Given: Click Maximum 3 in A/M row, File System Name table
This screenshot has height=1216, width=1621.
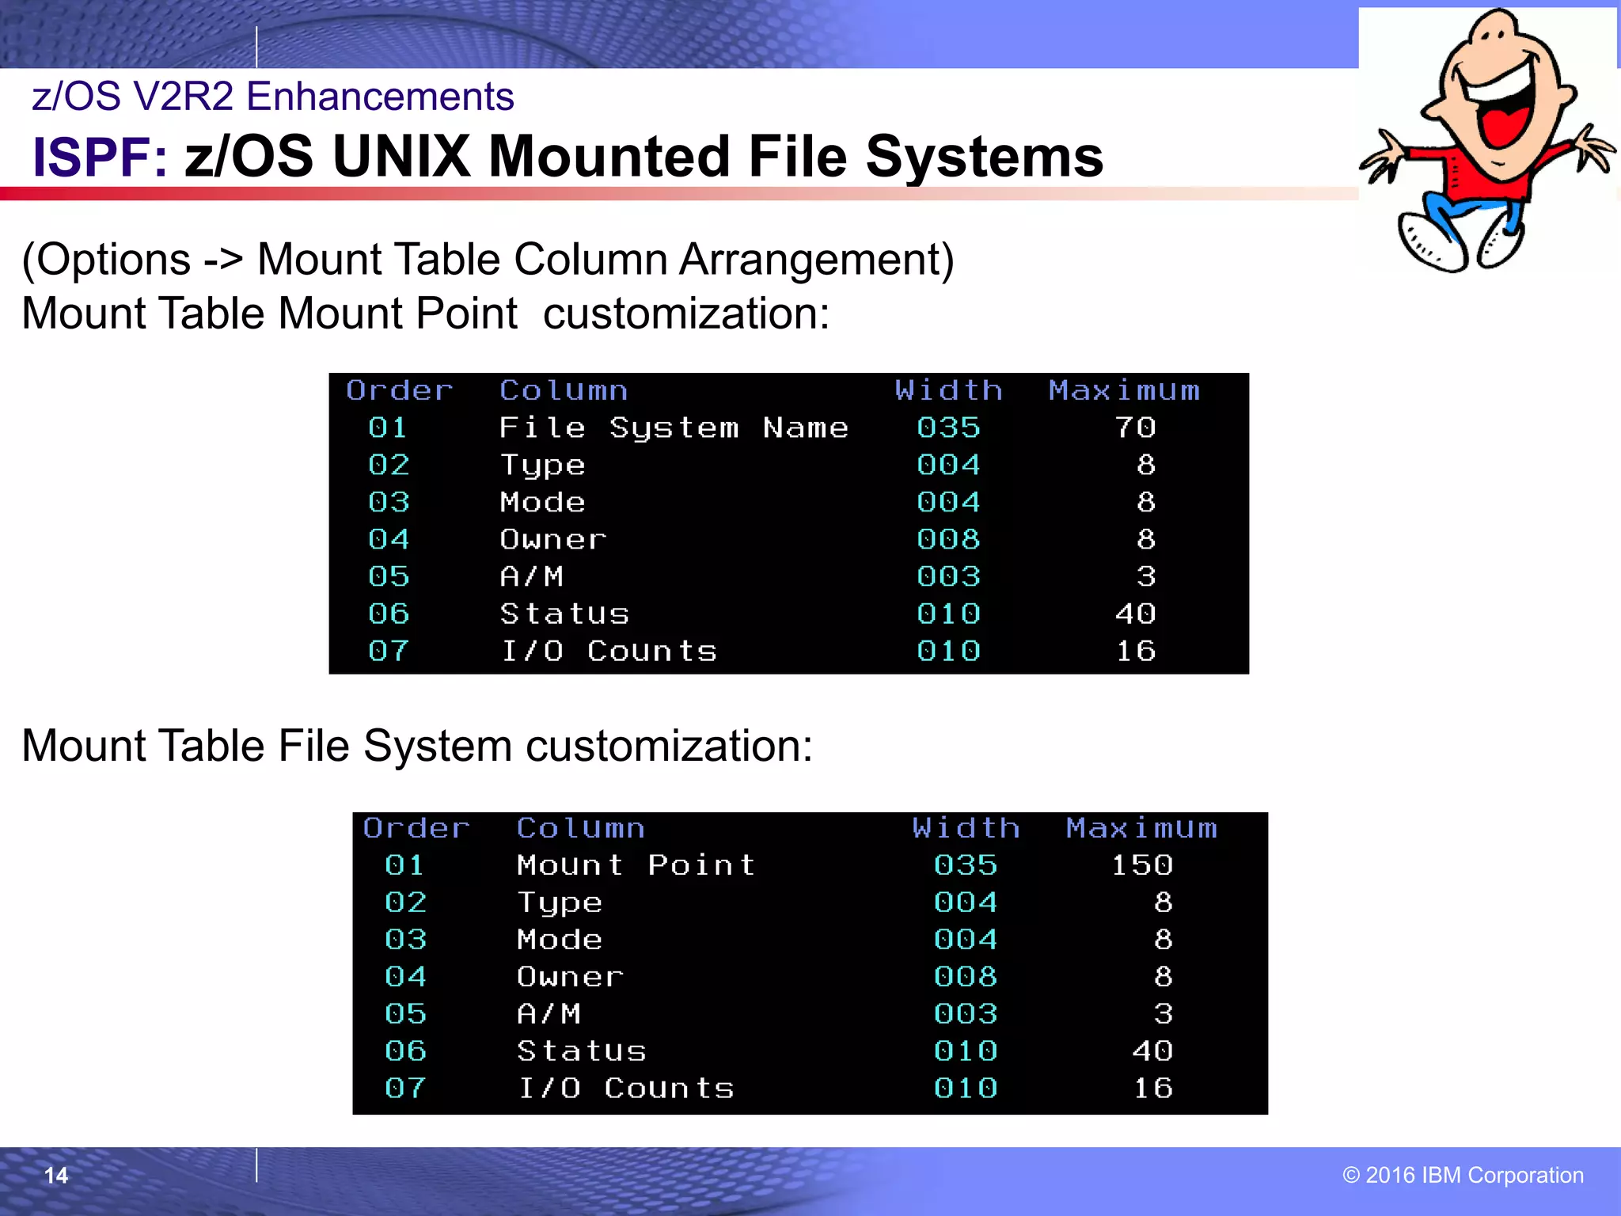Looking at the screenshot, I should point(1146,576).
